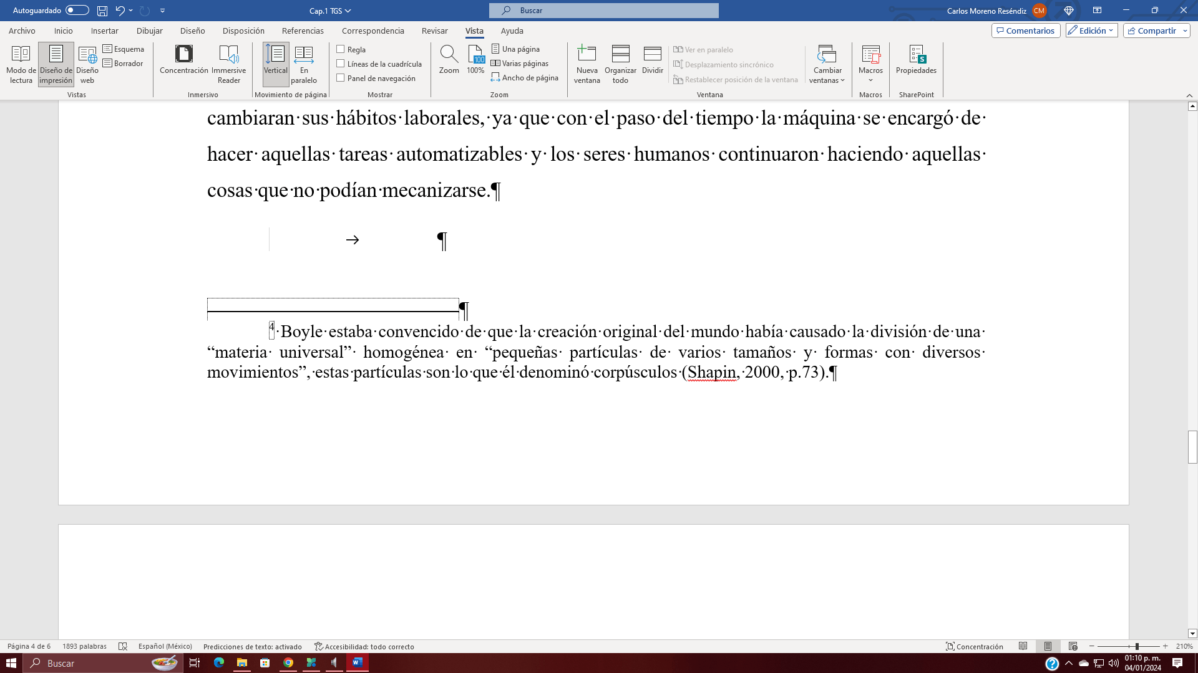This screenshot has height=673, width=1198.
Task: Enable the Regla checkbox
Action: 341,49
